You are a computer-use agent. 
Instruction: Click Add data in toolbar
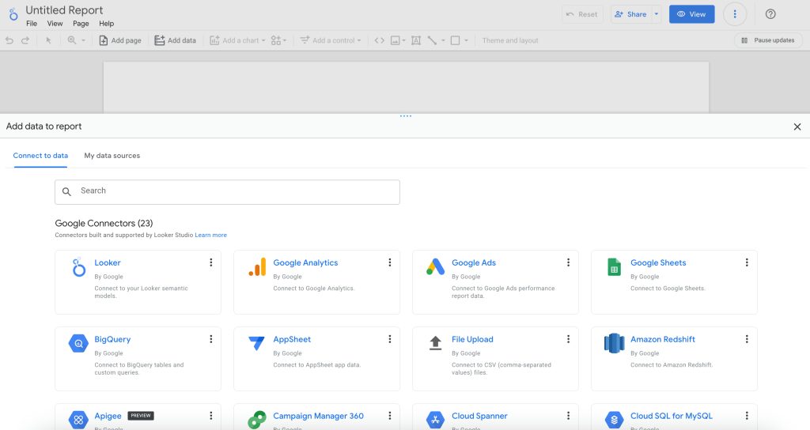click(175, 40)
